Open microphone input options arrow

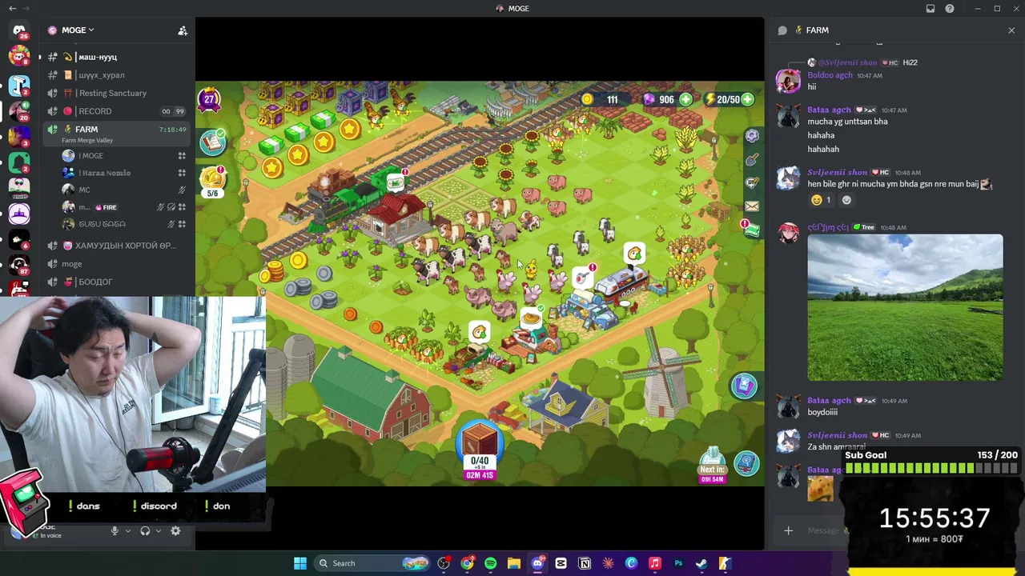point(127,531)
